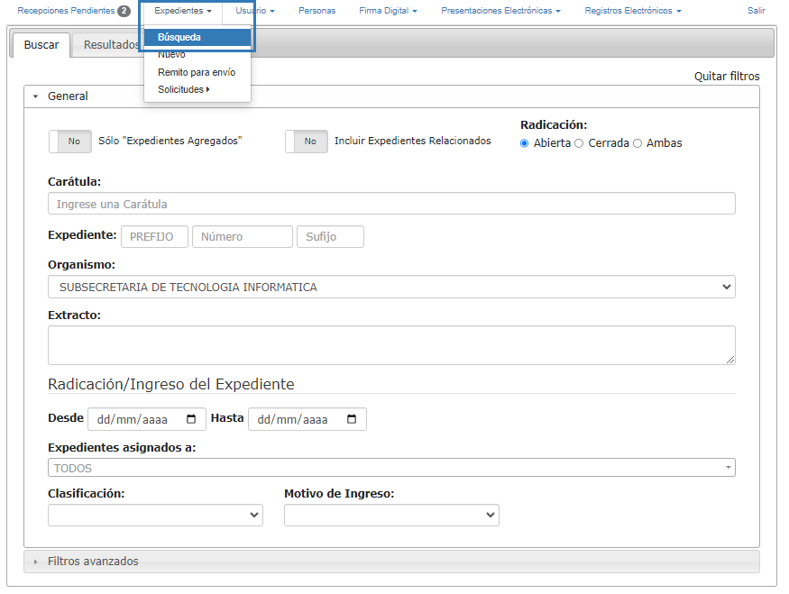Select the Ambas radicación radio button
Image resolution: width=789 pixels, height=594 pixels.
click(x=638, y=143)
